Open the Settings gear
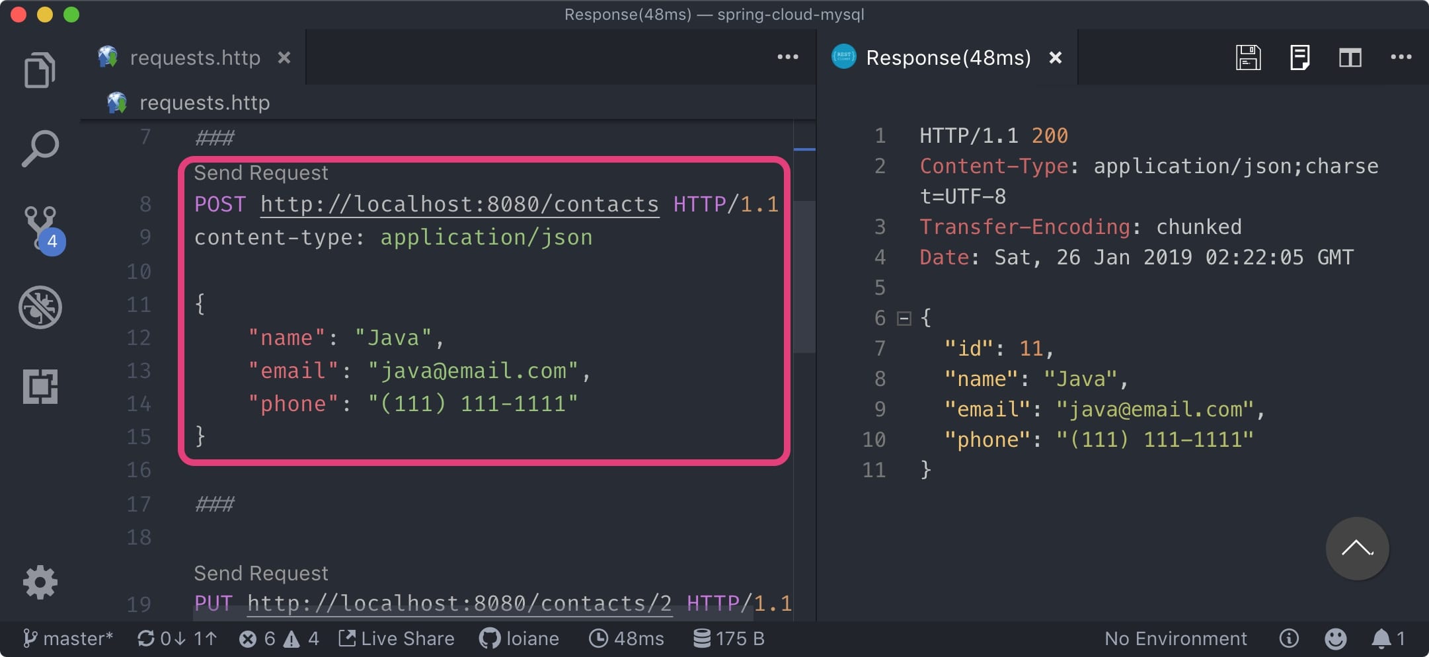The image size is (1429, 657). point(40,581)
